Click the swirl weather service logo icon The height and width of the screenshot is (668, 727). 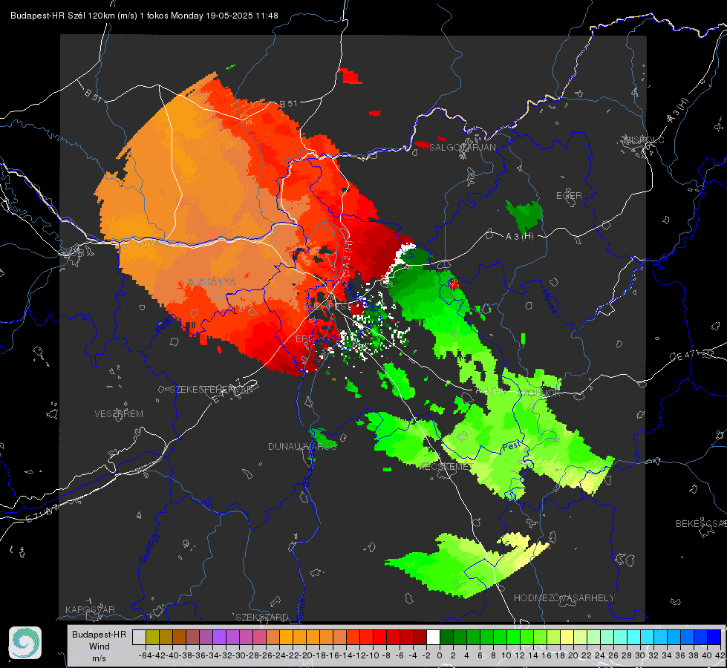(x=25, y=643)
